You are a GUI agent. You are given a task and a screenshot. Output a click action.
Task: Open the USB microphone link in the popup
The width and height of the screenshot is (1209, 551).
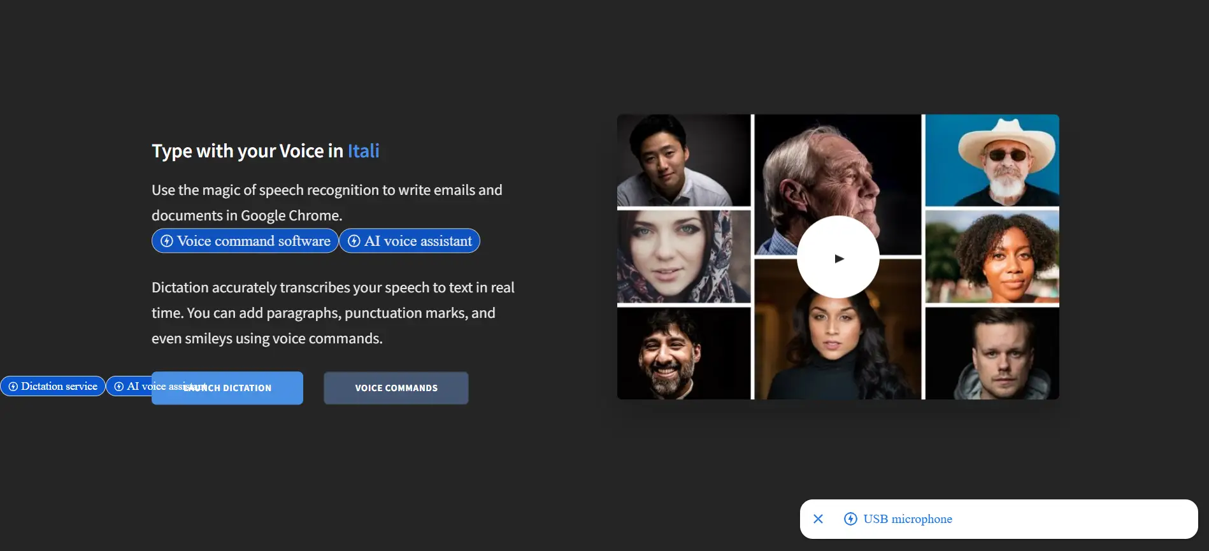pos(908,519)
